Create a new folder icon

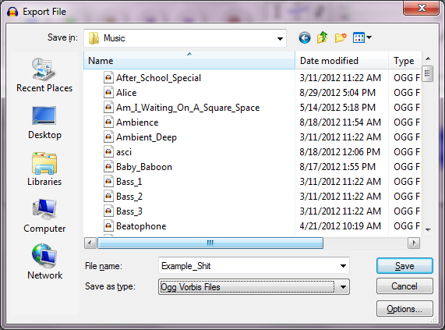[x=341, y=37]
